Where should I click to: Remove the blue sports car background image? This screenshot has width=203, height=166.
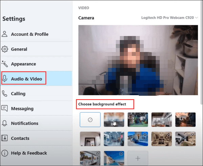click(145, 135)
